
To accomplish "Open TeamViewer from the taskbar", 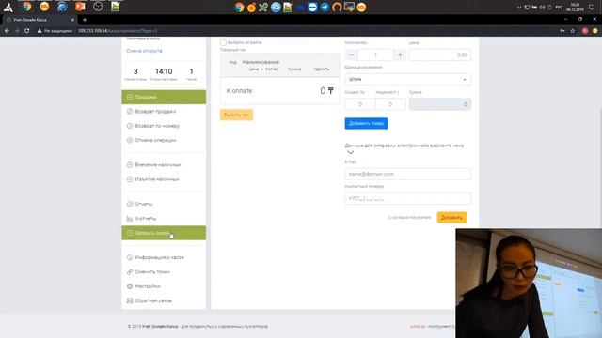I will (312, 8).
